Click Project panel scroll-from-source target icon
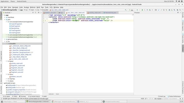This screenshot has height=103, width=184. tap(33, 13)
